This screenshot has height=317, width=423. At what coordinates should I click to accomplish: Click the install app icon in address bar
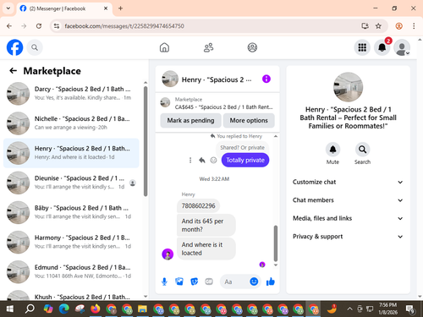pyautogui.click(x=365, y=26)
